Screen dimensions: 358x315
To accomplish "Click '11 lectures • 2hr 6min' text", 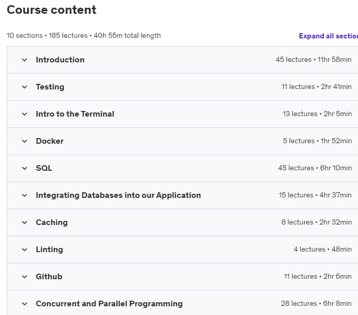I will point(318,277).
